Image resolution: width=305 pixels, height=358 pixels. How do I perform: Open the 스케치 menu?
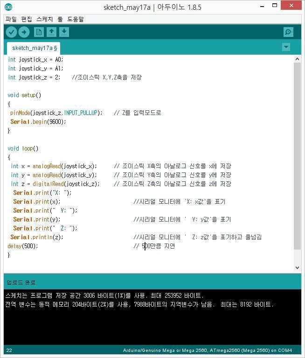click(45, 19)
